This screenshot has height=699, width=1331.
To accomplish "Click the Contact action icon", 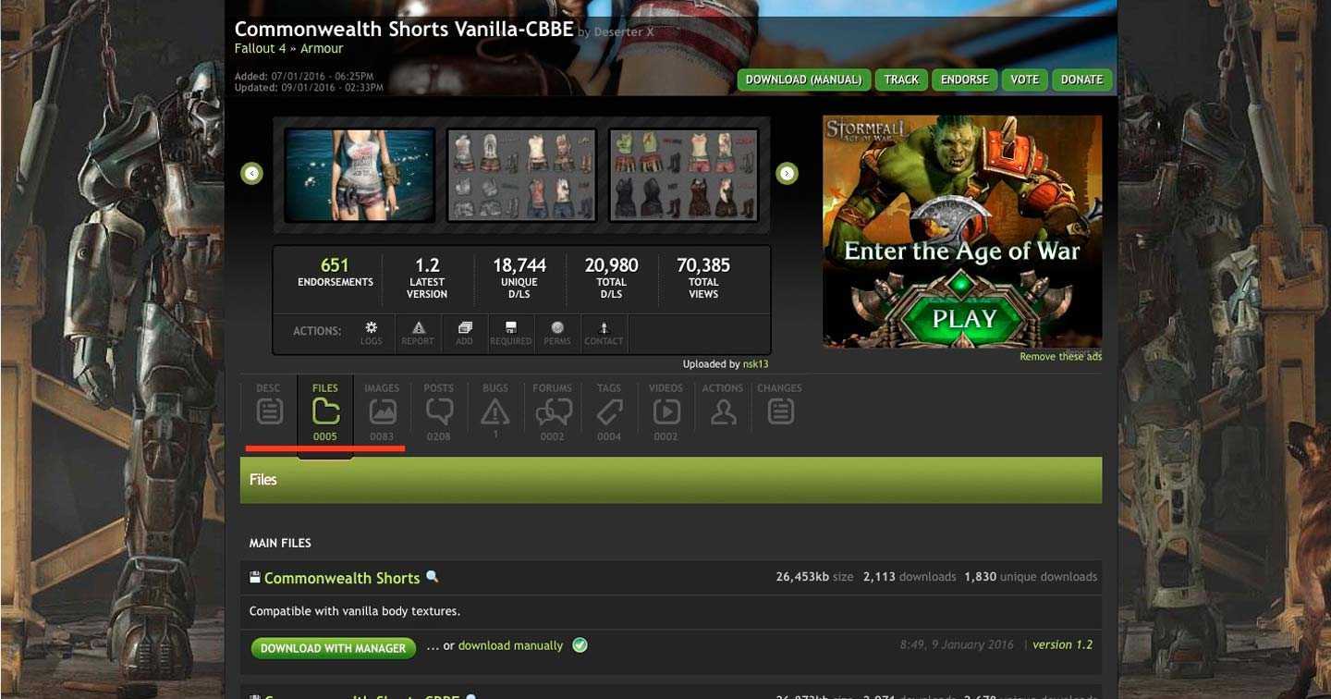I will 604,333.
